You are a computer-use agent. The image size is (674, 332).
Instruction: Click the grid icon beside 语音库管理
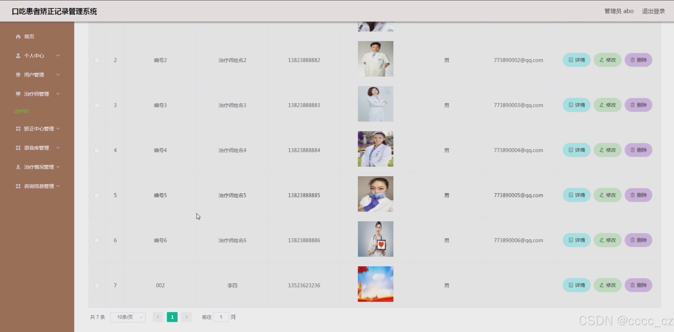(18, 148)
